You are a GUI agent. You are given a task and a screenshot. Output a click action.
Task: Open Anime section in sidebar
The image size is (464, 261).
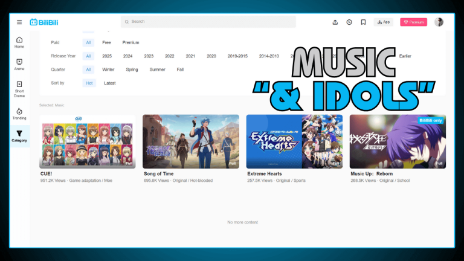point(19,64)
